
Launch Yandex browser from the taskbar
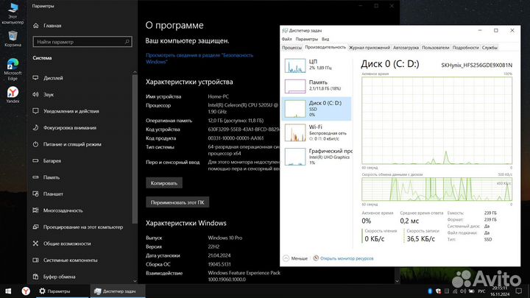pos(26,291)
